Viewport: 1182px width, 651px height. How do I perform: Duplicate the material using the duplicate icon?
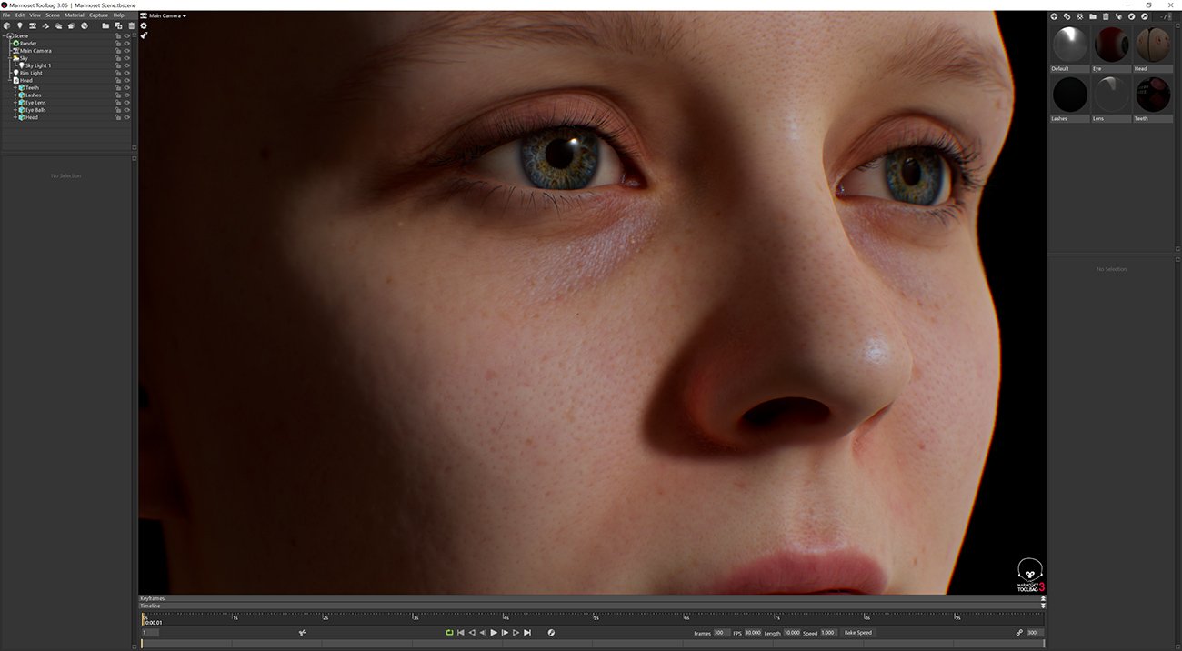(x=1067, y=16)
